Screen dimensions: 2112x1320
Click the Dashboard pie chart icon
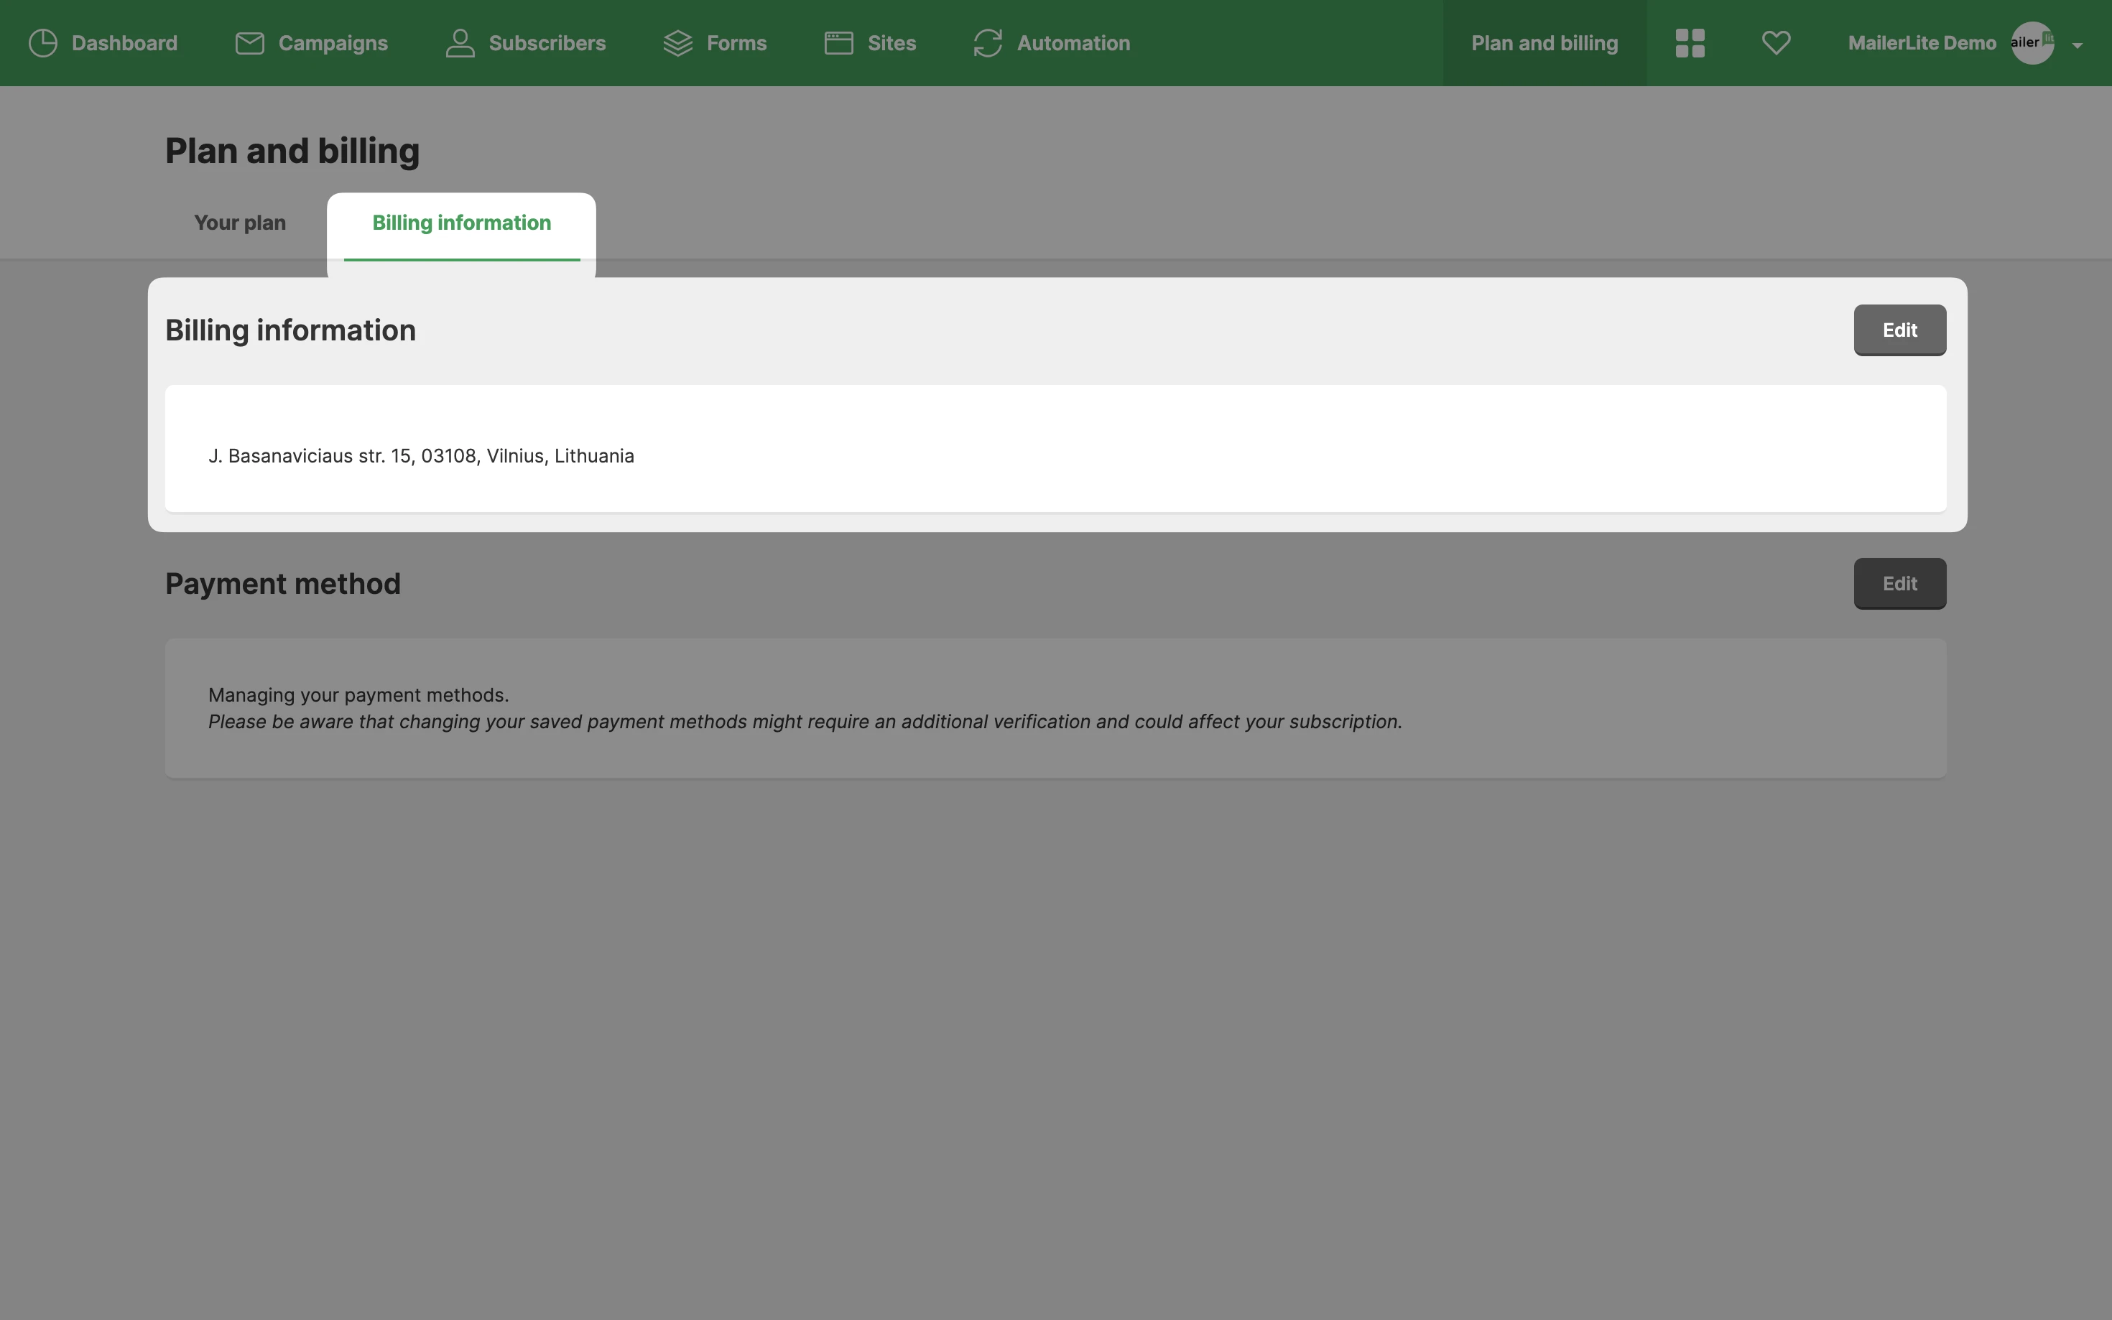coord(43,43)
